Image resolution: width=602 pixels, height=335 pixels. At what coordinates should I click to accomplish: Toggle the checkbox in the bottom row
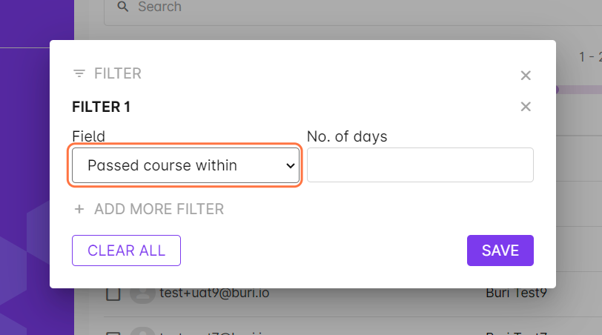pos(113,332)
